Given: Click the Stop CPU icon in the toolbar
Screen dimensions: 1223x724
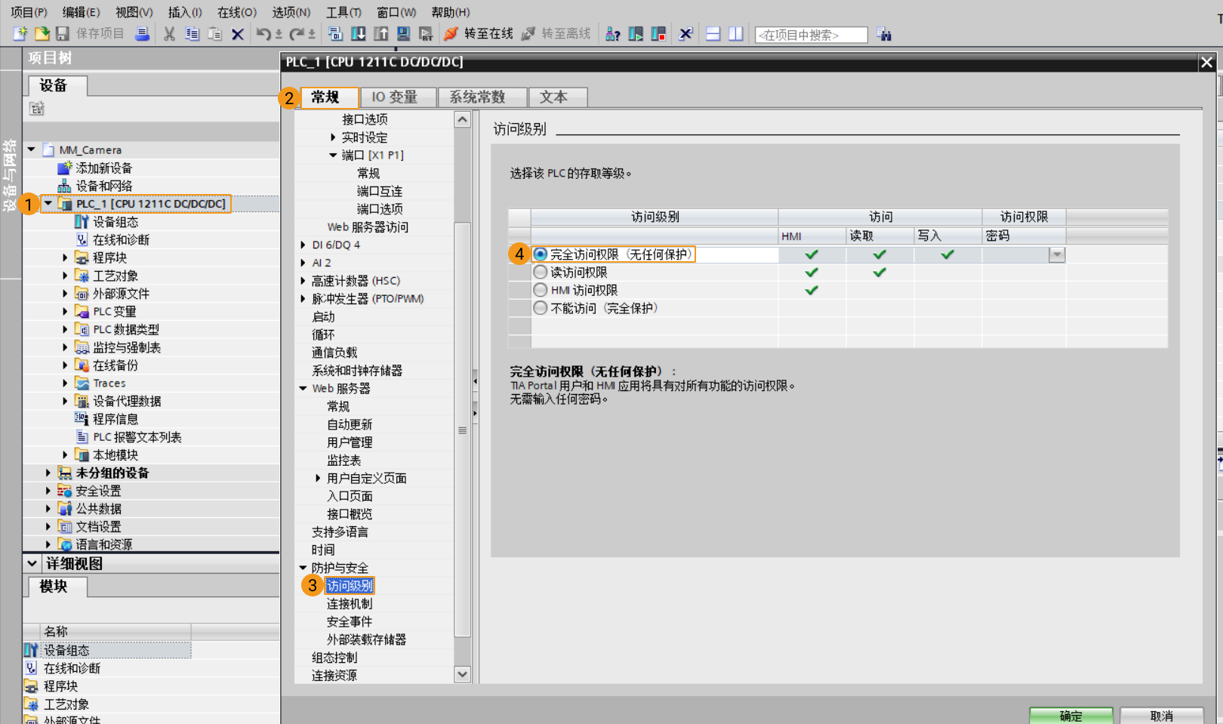Looking at the screenshot, I should (658, 33).
